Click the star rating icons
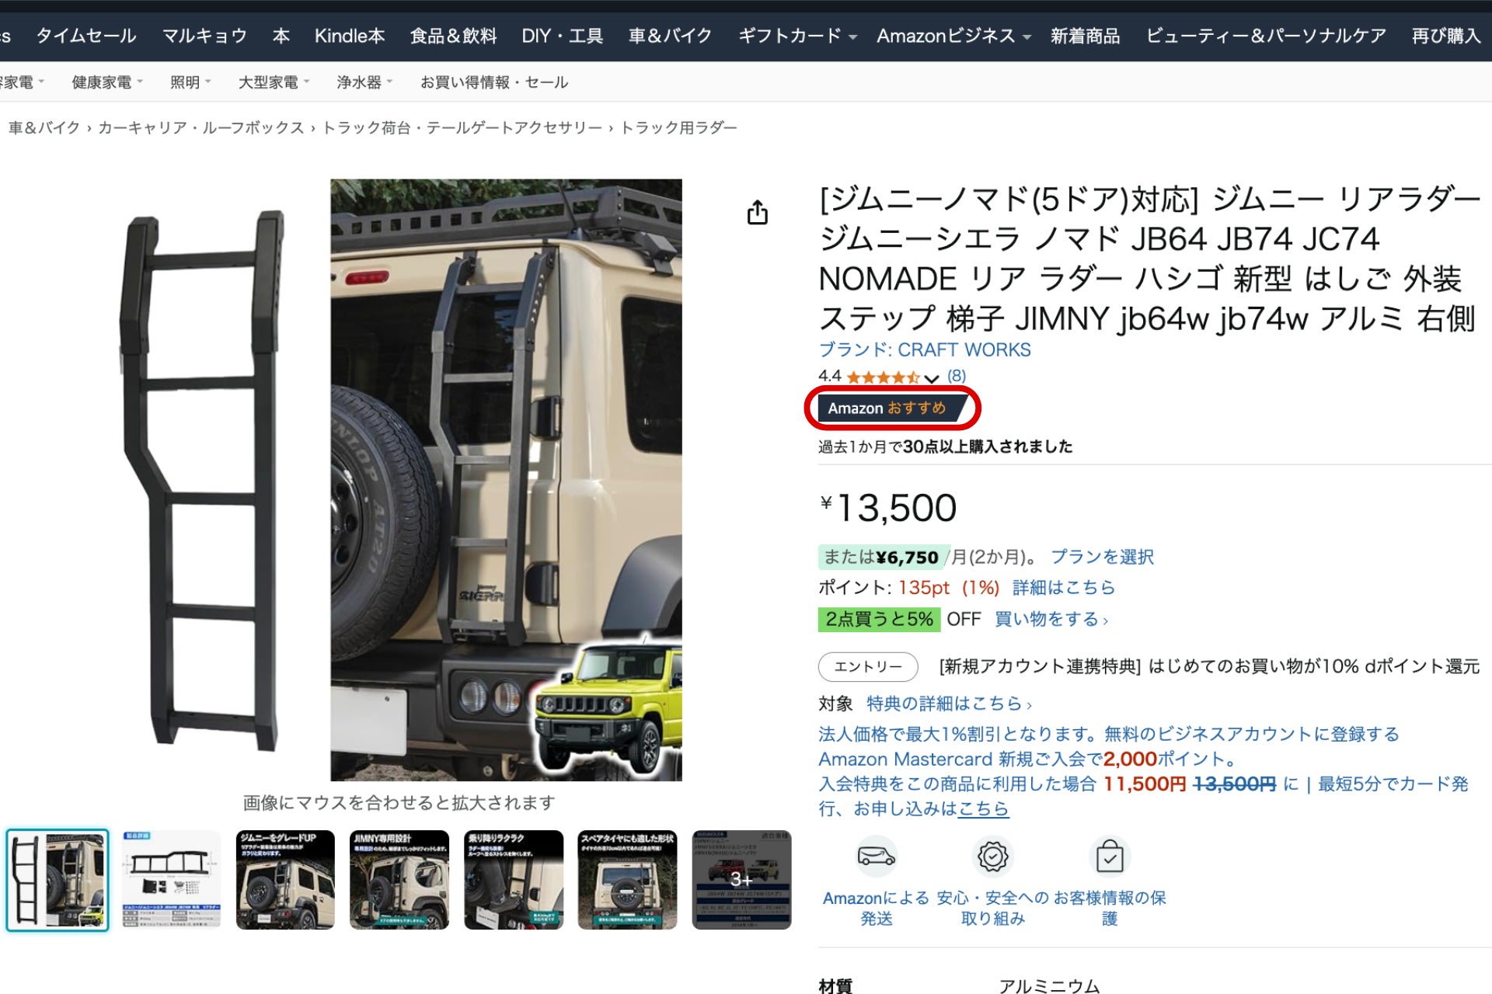The width and height of the screenshot is (1492, 994). tap(883, 377)
